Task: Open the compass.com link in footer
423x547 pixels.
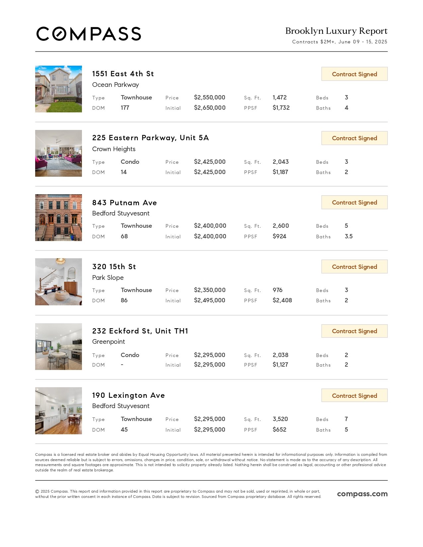Action: coord(362,494)
